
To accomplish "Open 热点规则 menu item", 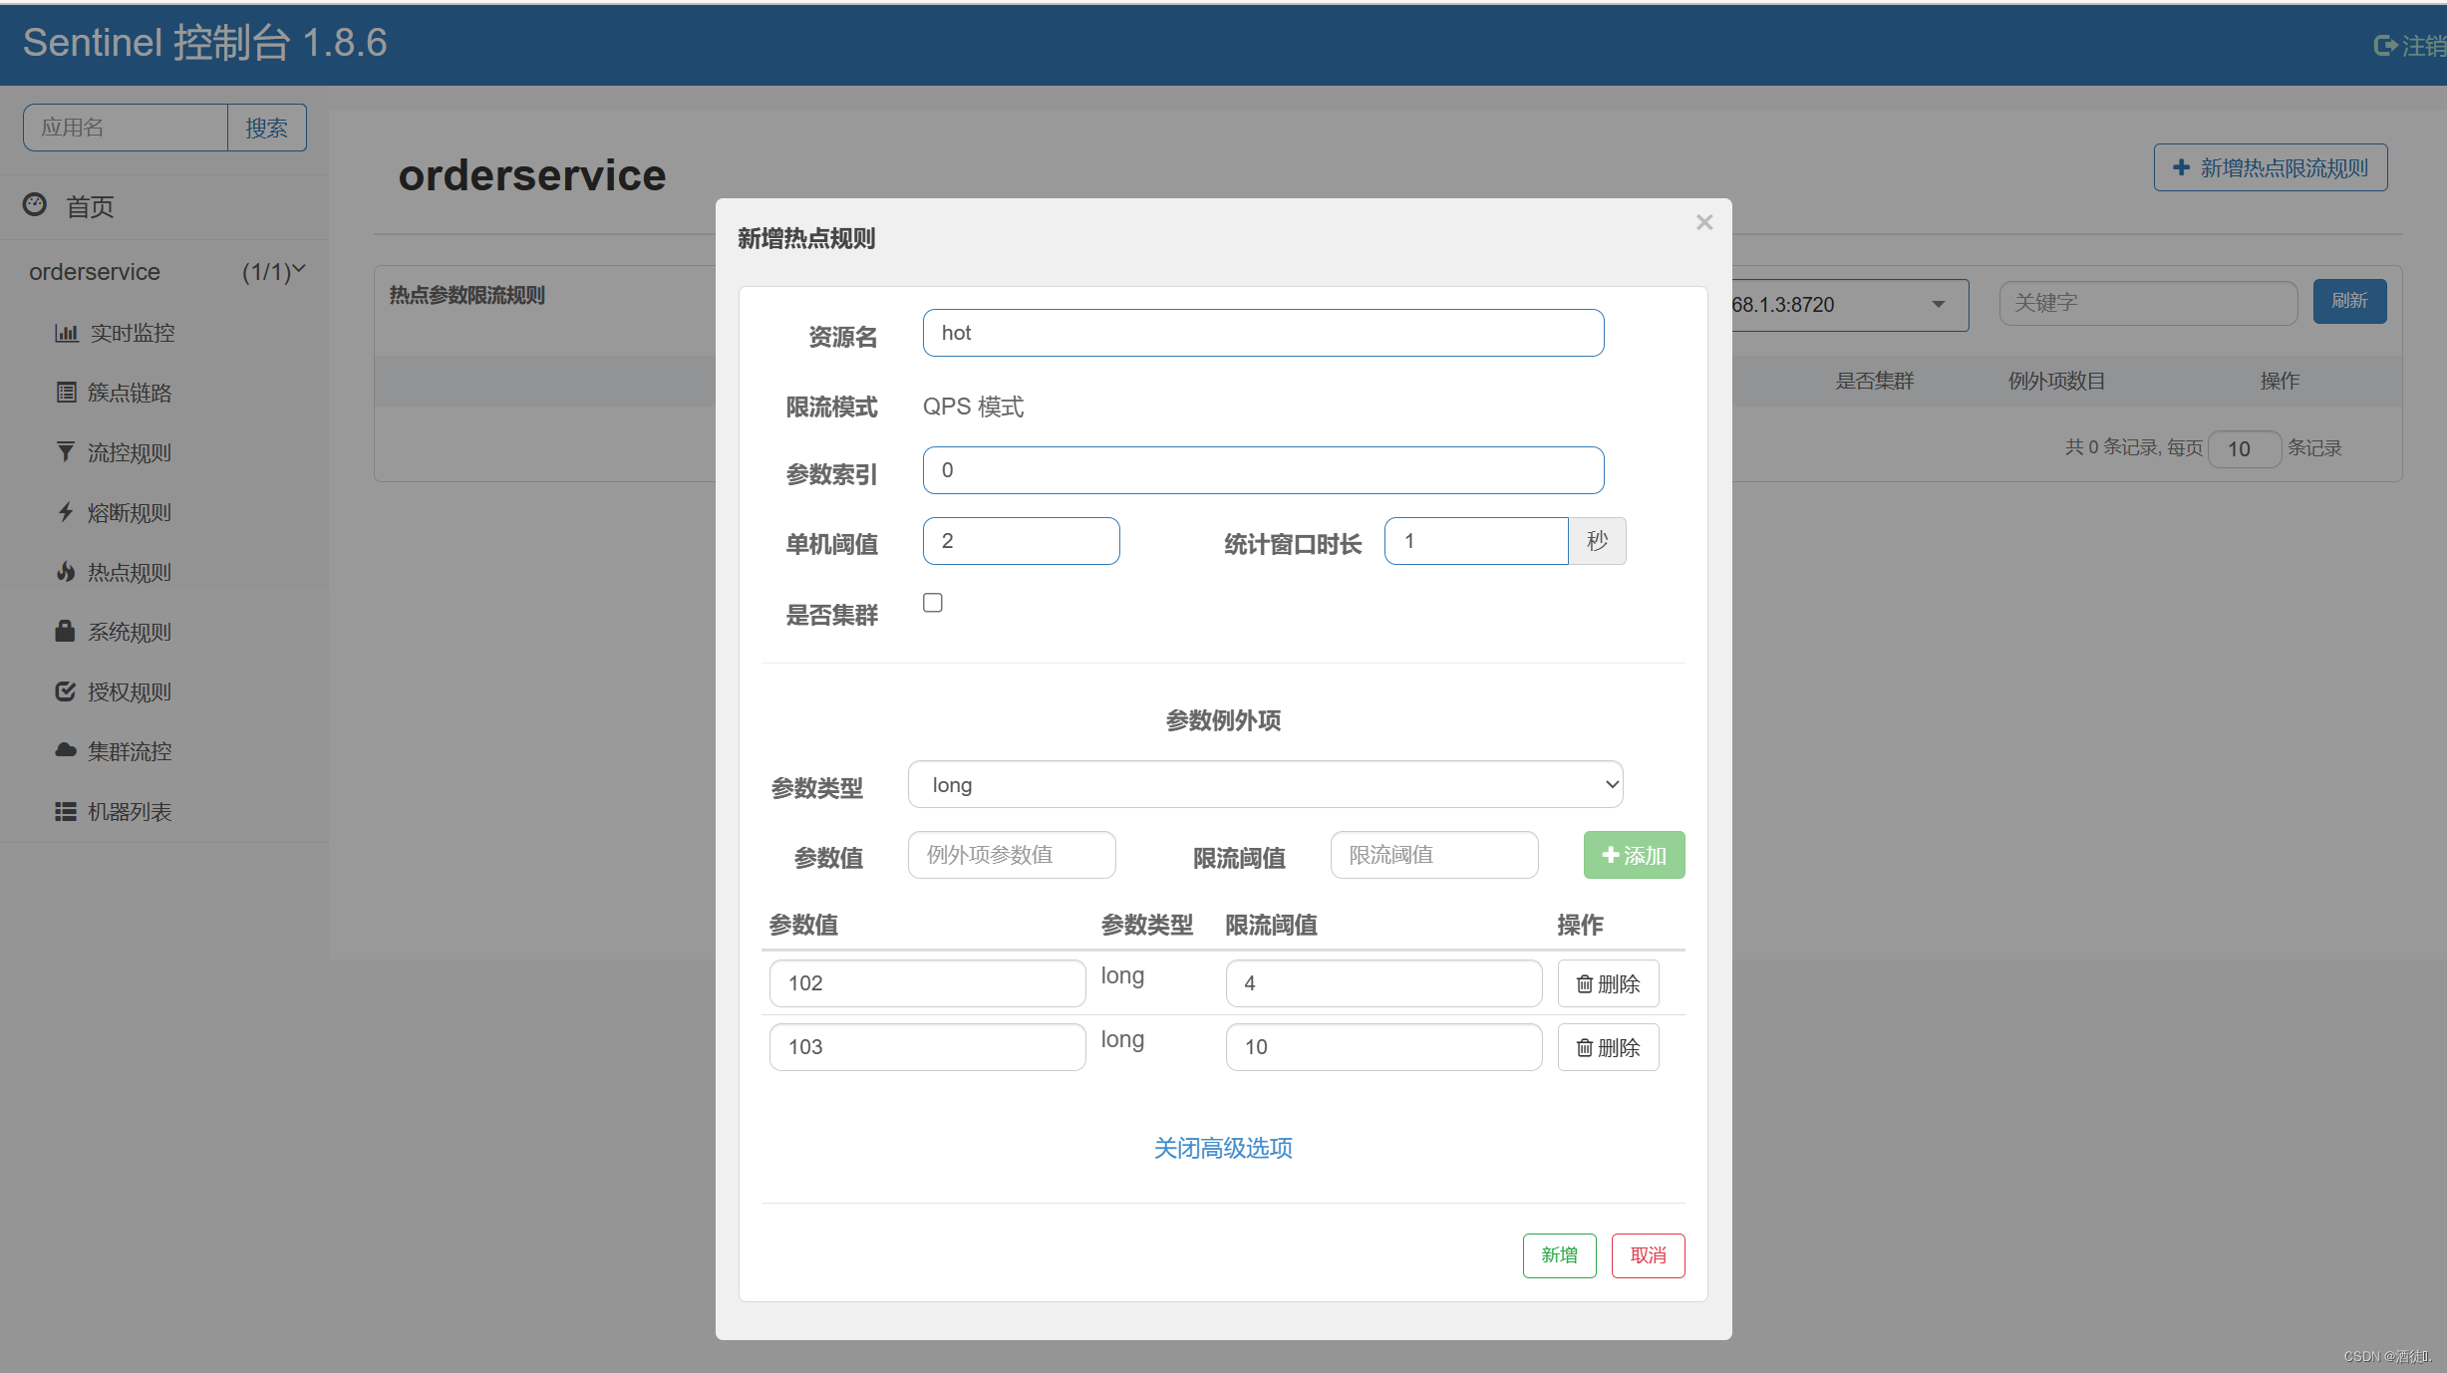I will [130, 572].
